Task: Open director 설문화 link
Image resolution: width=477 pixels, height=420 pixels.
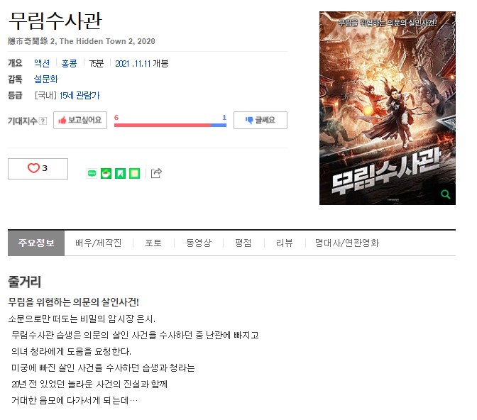Action: pos(45,79)
